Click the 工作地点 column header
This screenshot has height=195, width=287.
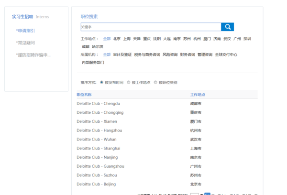(x=198, y=95)
